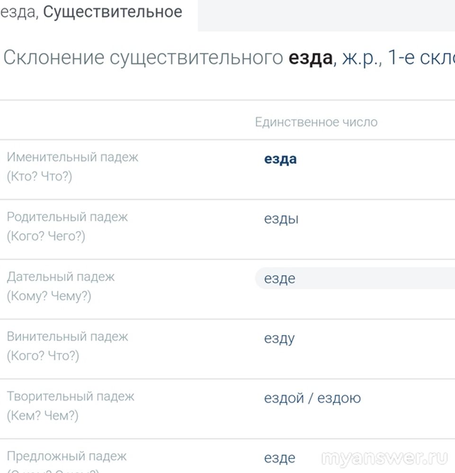Image resolution: width=455 pixels, height=473 pixels.
Task: Select accusative form 'езду'
Action: point(279,339)
